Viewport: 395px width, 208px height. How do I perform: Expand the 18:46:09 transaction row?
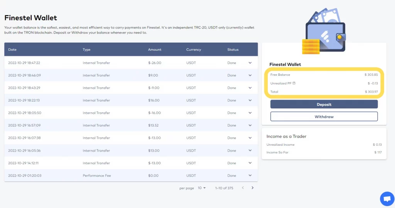250,75
